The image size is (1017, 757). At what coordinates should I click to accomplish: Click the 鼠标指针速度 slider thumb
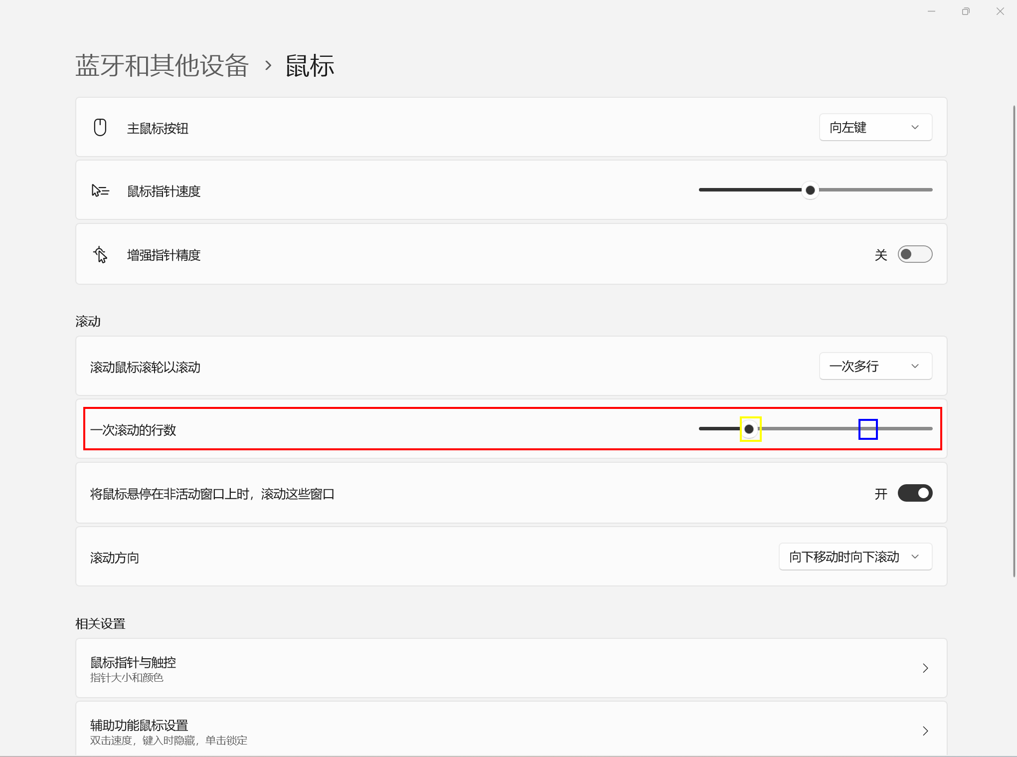tap(810, 190)
